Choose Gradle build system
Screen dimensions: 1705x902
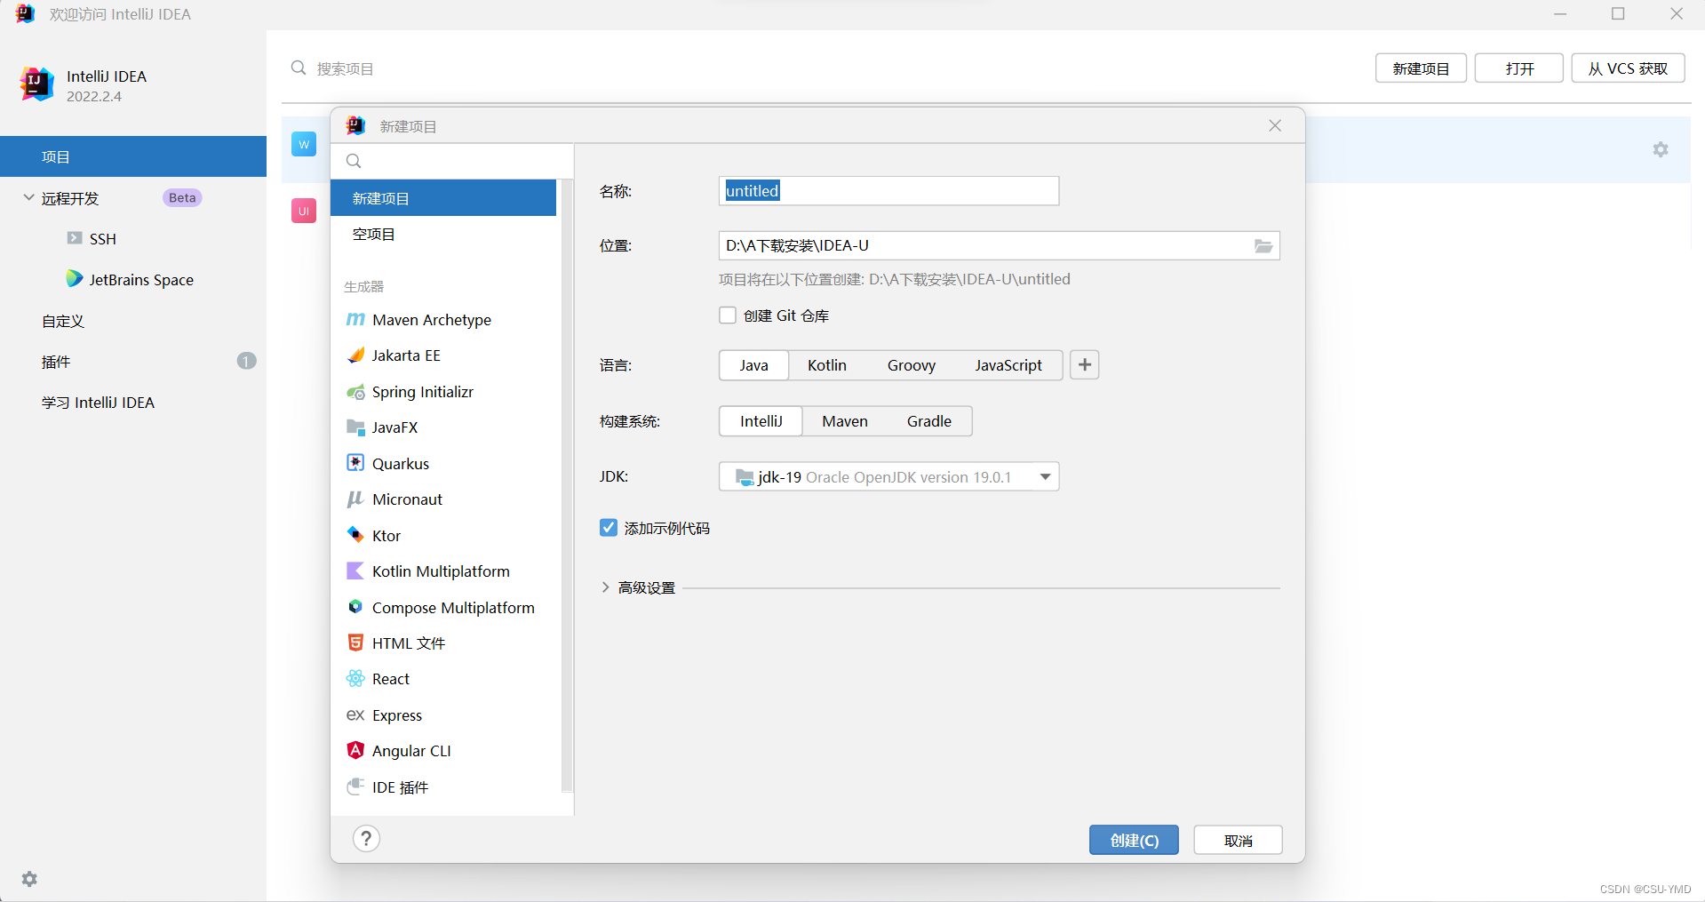click(929, 421)
